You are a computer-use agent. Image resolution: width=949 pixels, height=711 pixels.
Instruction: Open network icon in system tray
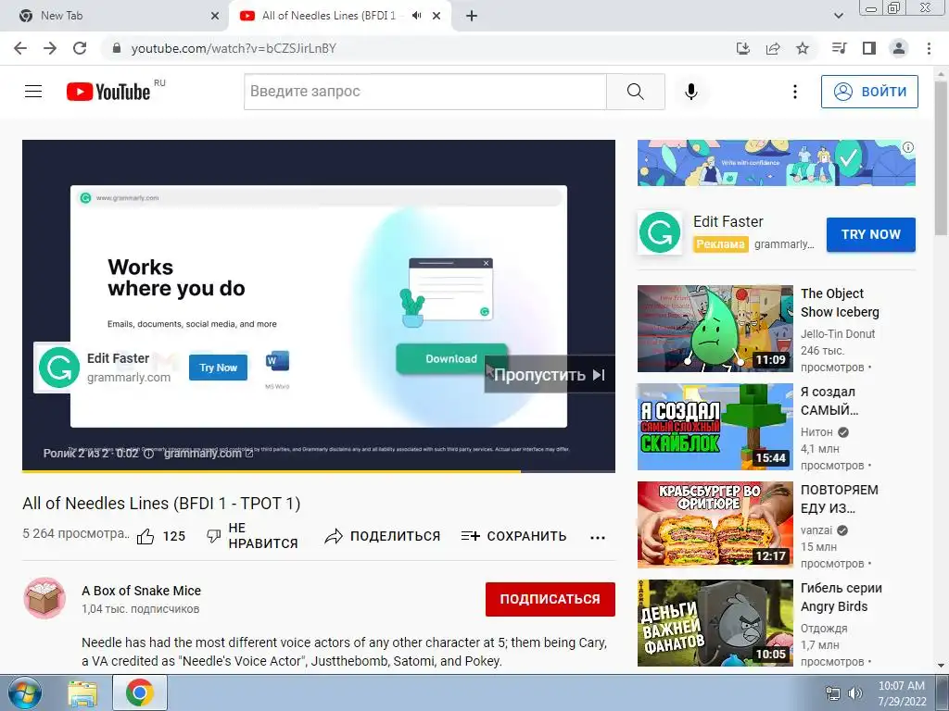tap(833, 693)
